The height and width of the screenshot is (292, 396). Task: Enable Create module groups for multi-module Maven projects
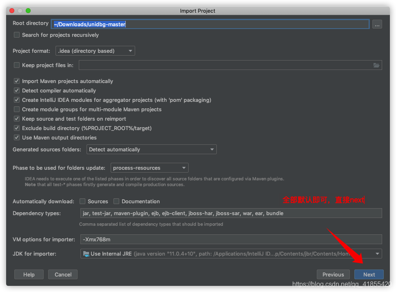17,109
